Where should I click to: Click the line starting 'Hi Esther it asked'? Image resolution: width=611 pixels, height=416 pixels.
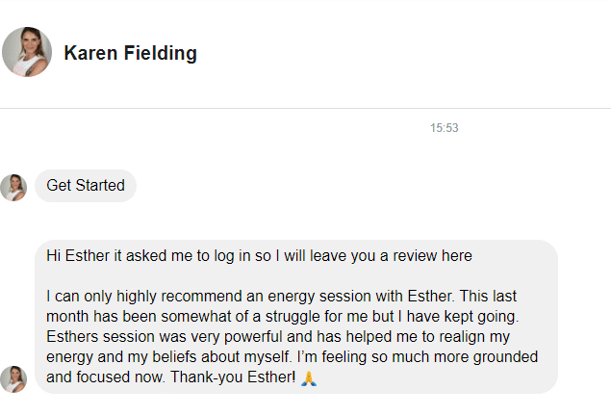(259, 256)
